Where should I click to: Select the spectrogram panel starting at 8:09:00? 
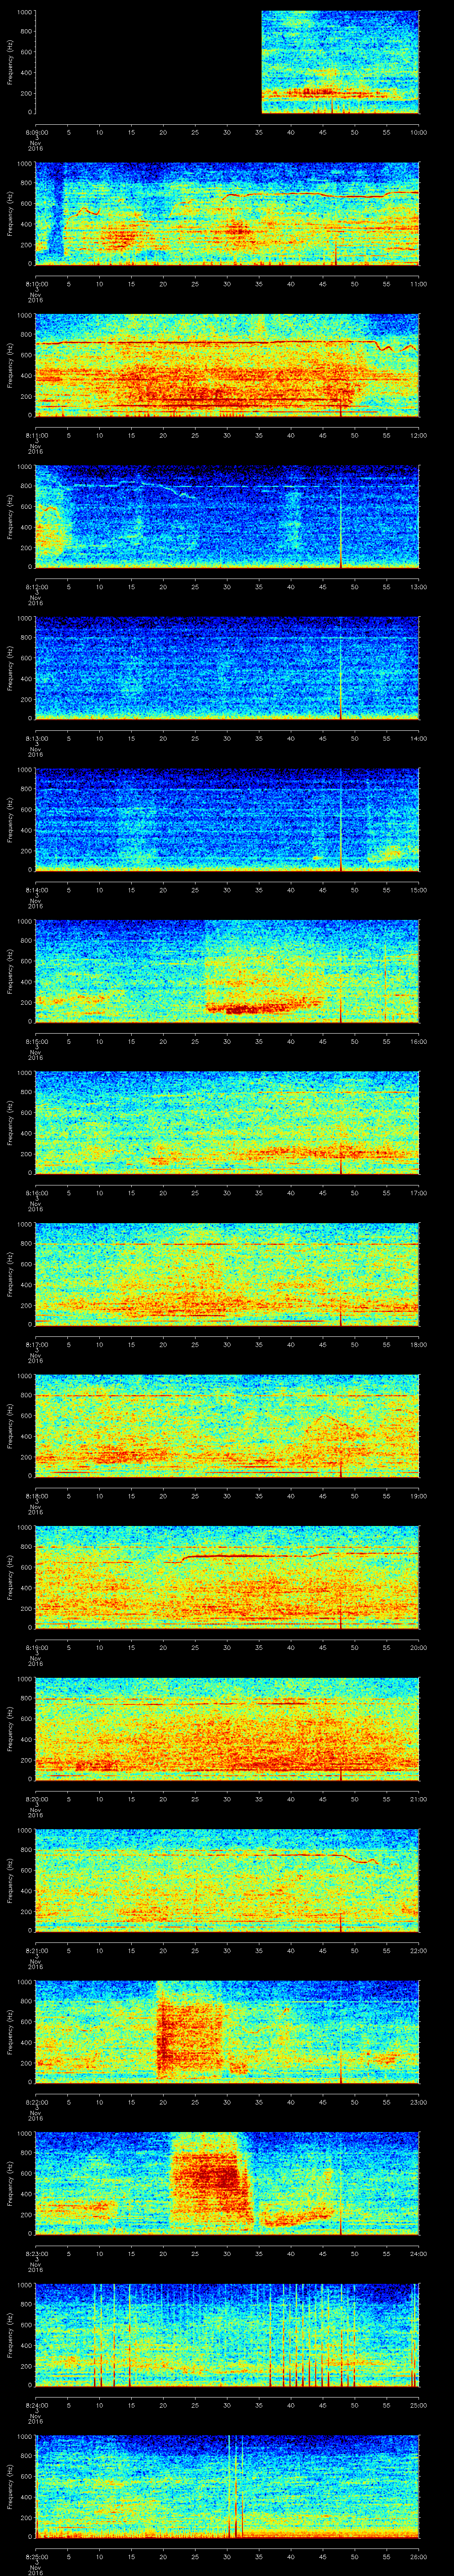pyautogui.click(x=227, y=62)
